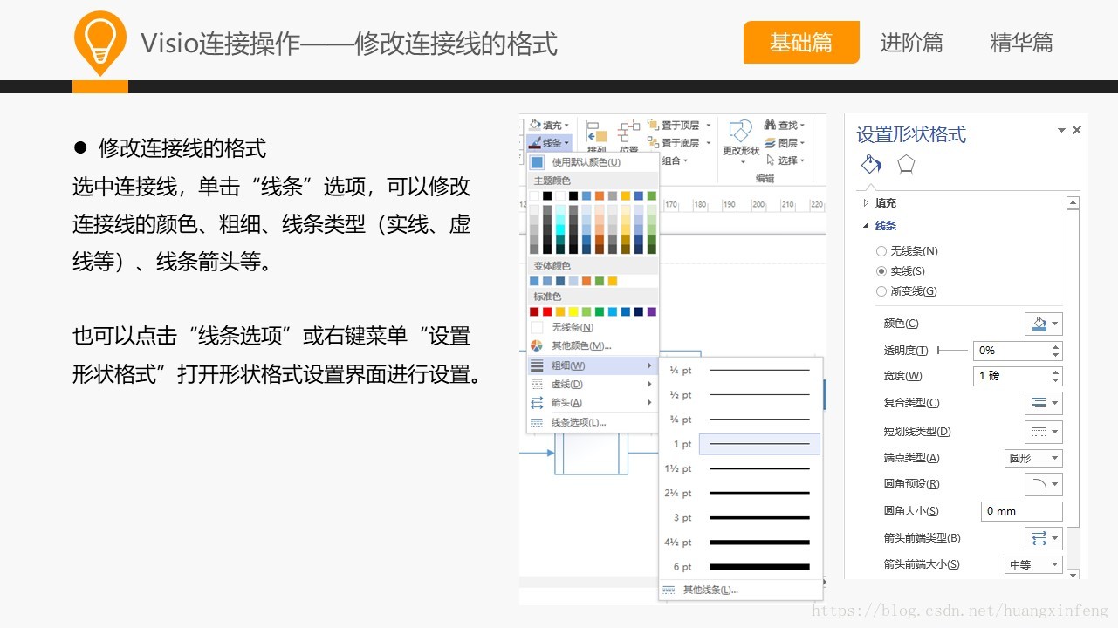Open the 短划线类型(D) dash type dropdown
Screen dimensions: 1118x628
tap(1044, 432)
